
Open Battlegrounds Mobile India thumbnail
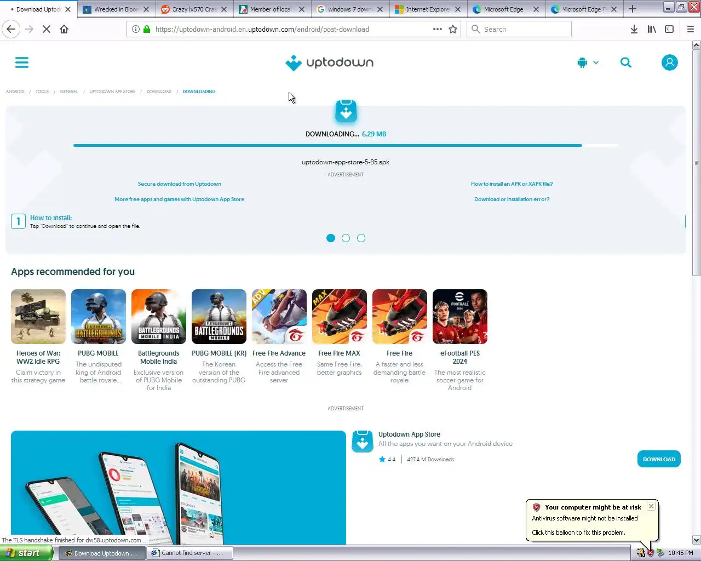coord(159,317)
